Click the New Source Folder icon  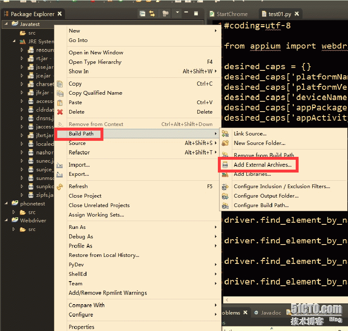click(225, 143)
